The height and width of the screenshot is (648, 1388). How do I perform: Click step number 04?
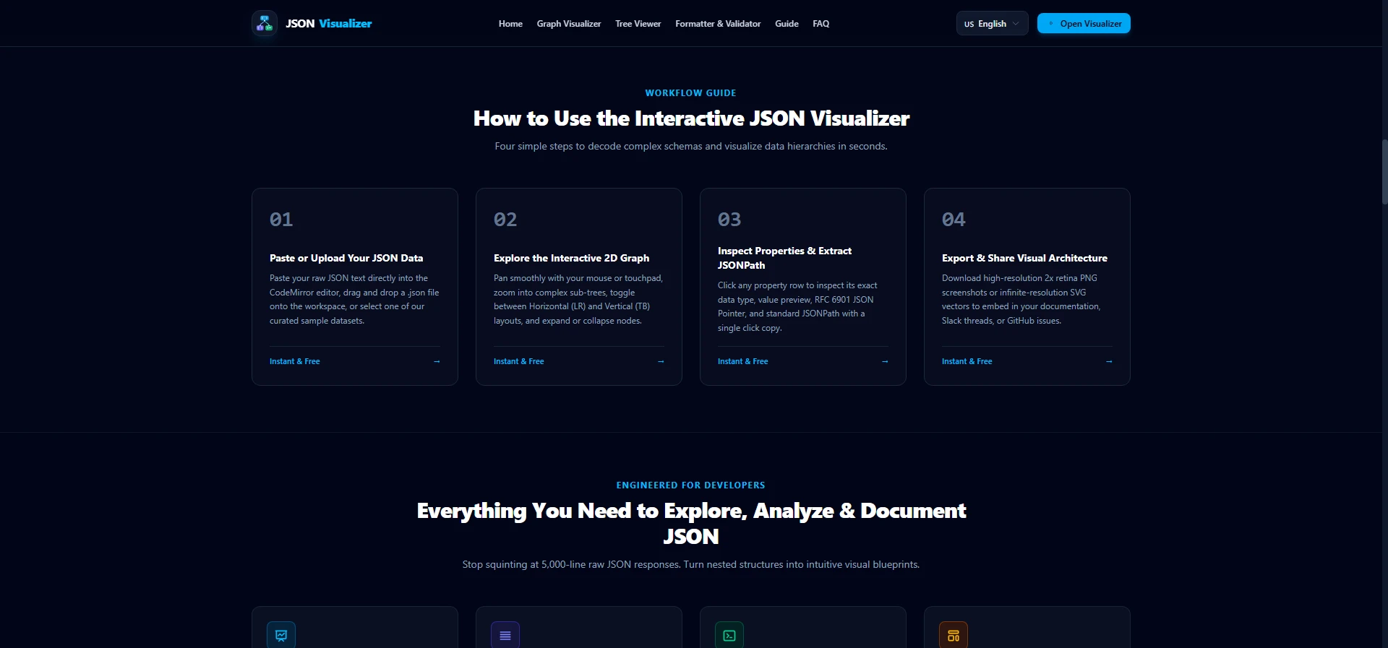coord(954,220)
